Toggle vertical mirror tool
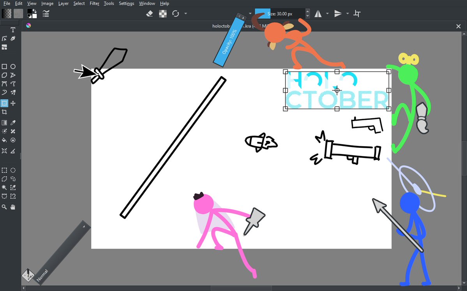 pos(338,13)
